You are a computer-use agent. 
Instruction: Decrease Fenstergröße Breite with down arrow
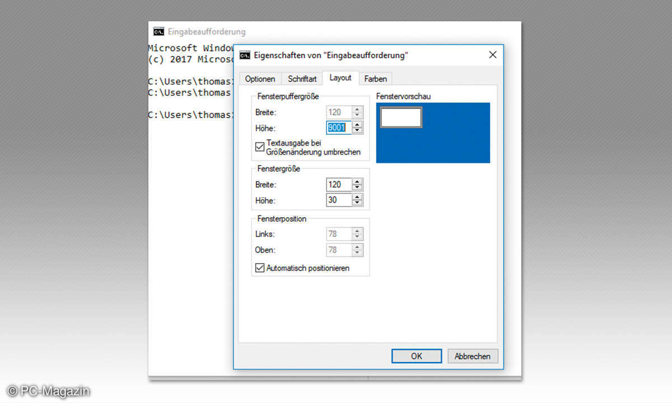point(357,188)
